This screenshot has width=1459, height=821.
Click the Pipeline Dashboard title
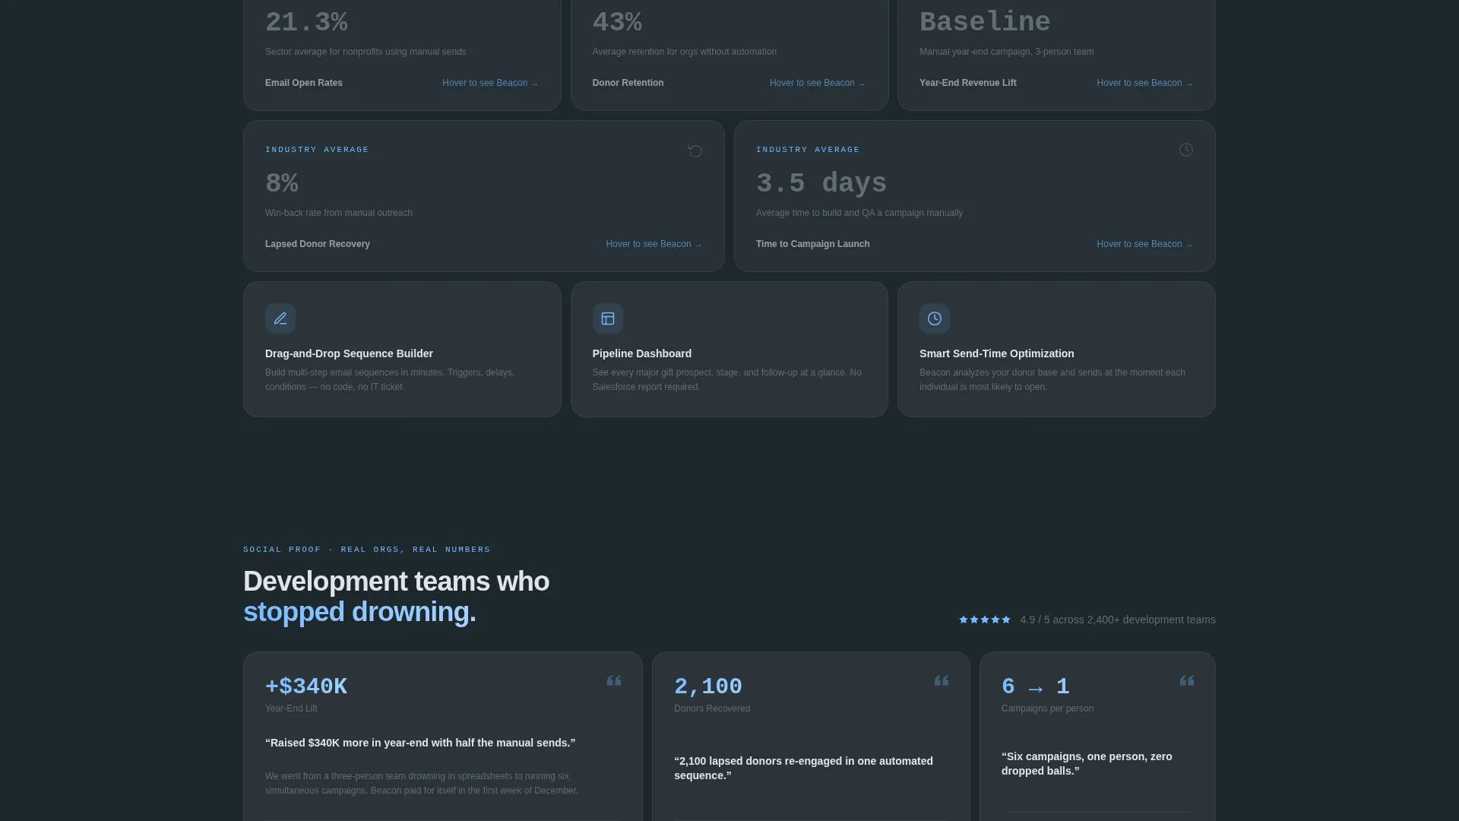(642, 353)
